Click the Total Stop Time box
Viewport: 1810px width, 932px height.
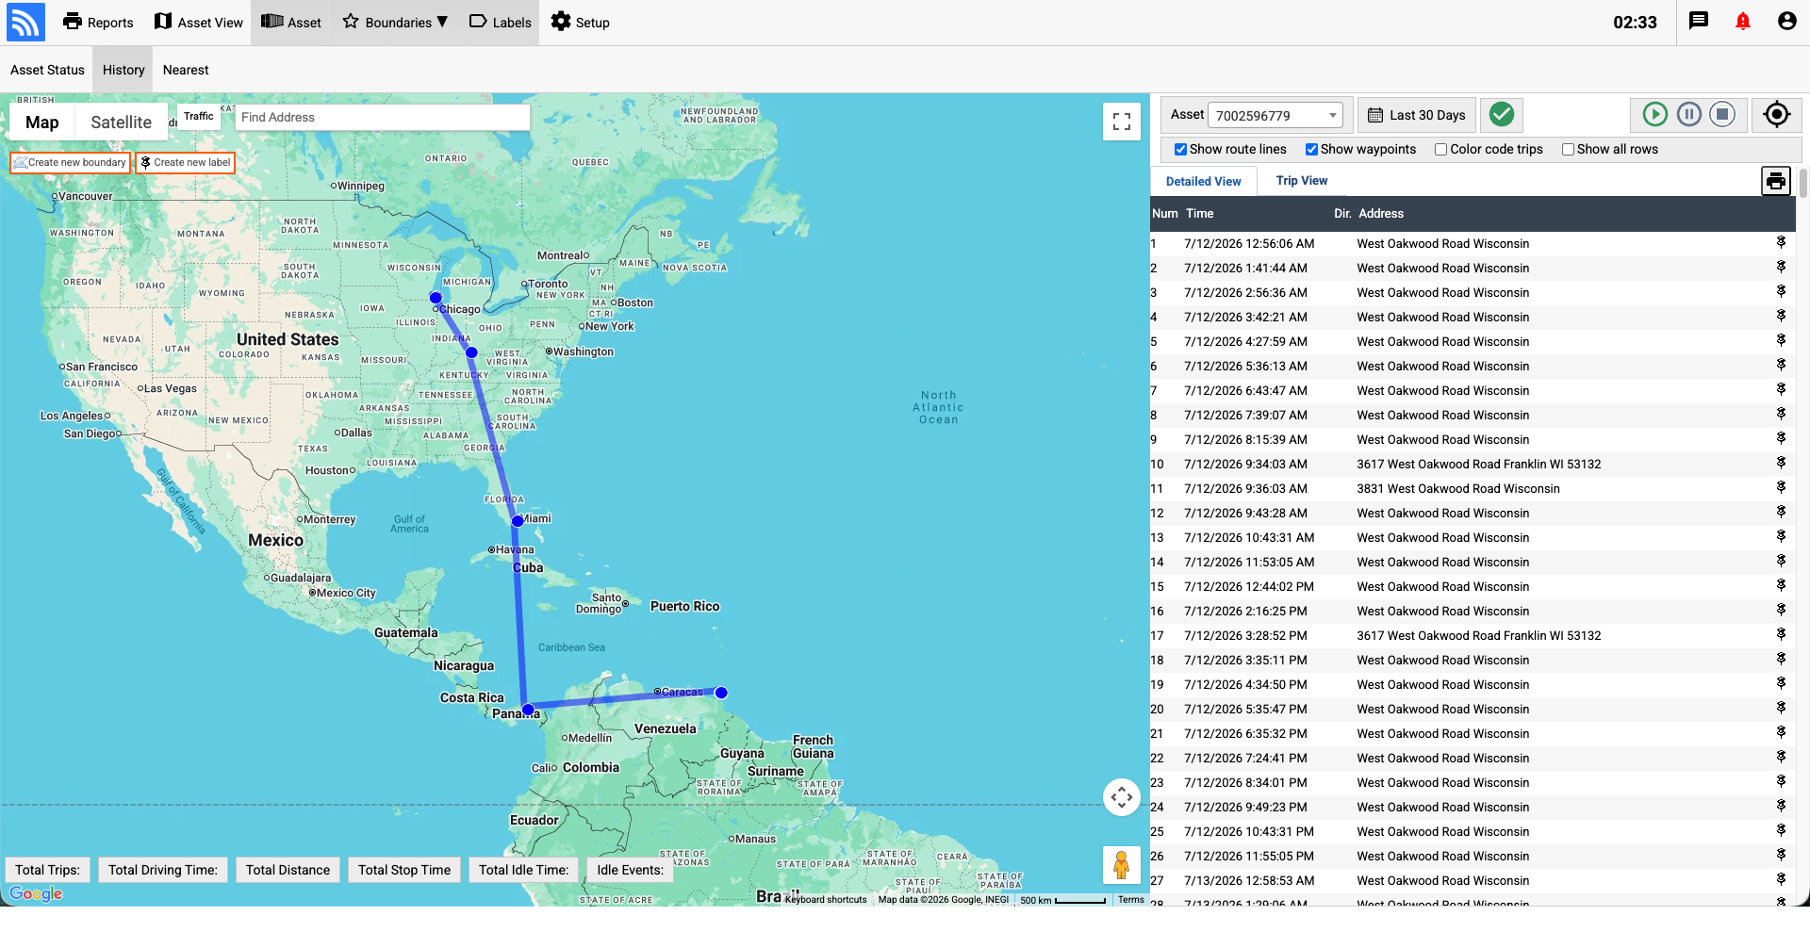pyautogui.click(x=404, y=870)
